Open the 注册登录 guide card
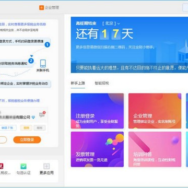This screenshot has width=188, height=188. pyautogui.click(x=97, y=111)
